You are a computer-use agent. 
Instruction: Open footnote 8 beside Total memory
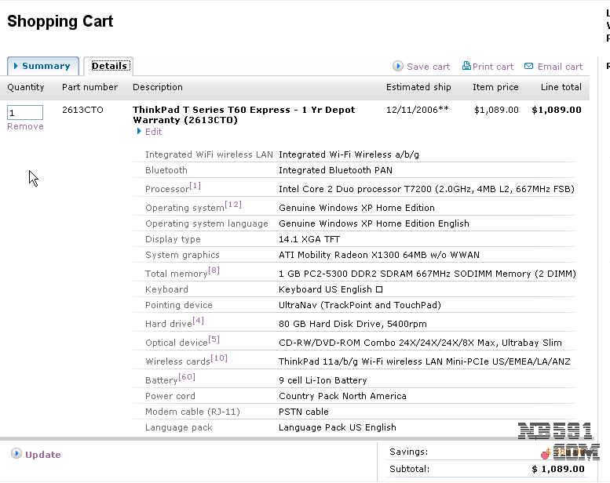[214, 271]
